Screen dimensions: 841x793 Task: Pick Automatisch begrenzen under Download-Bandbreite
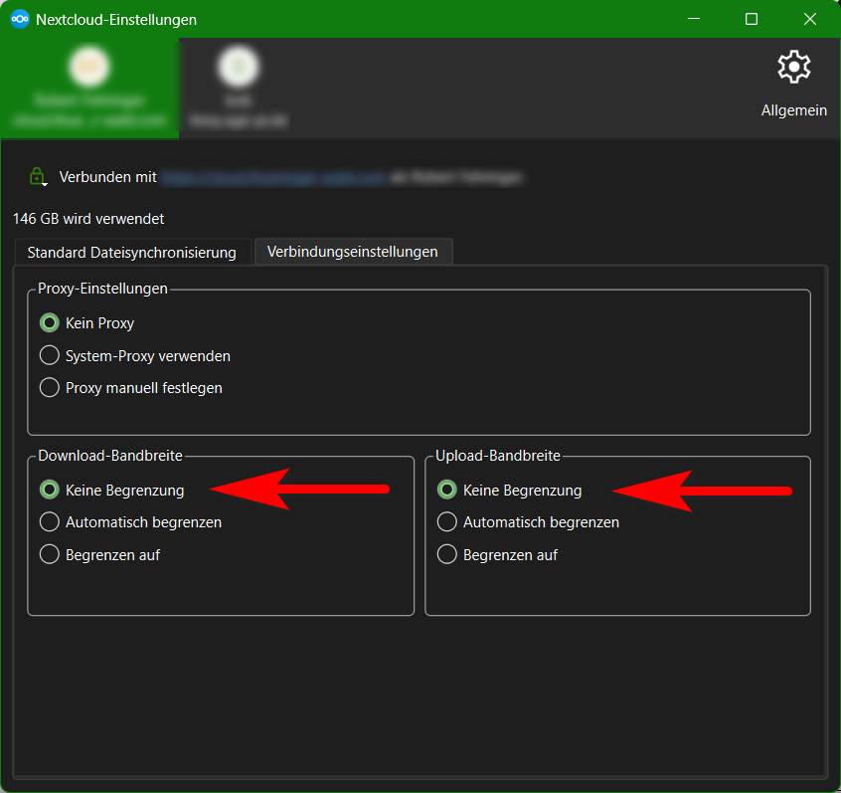click(x=50, y=521)
